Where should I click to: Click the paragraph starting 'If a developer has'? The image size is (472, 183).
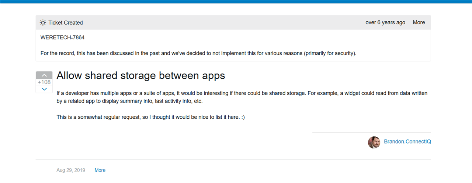[x=242, y=97]
